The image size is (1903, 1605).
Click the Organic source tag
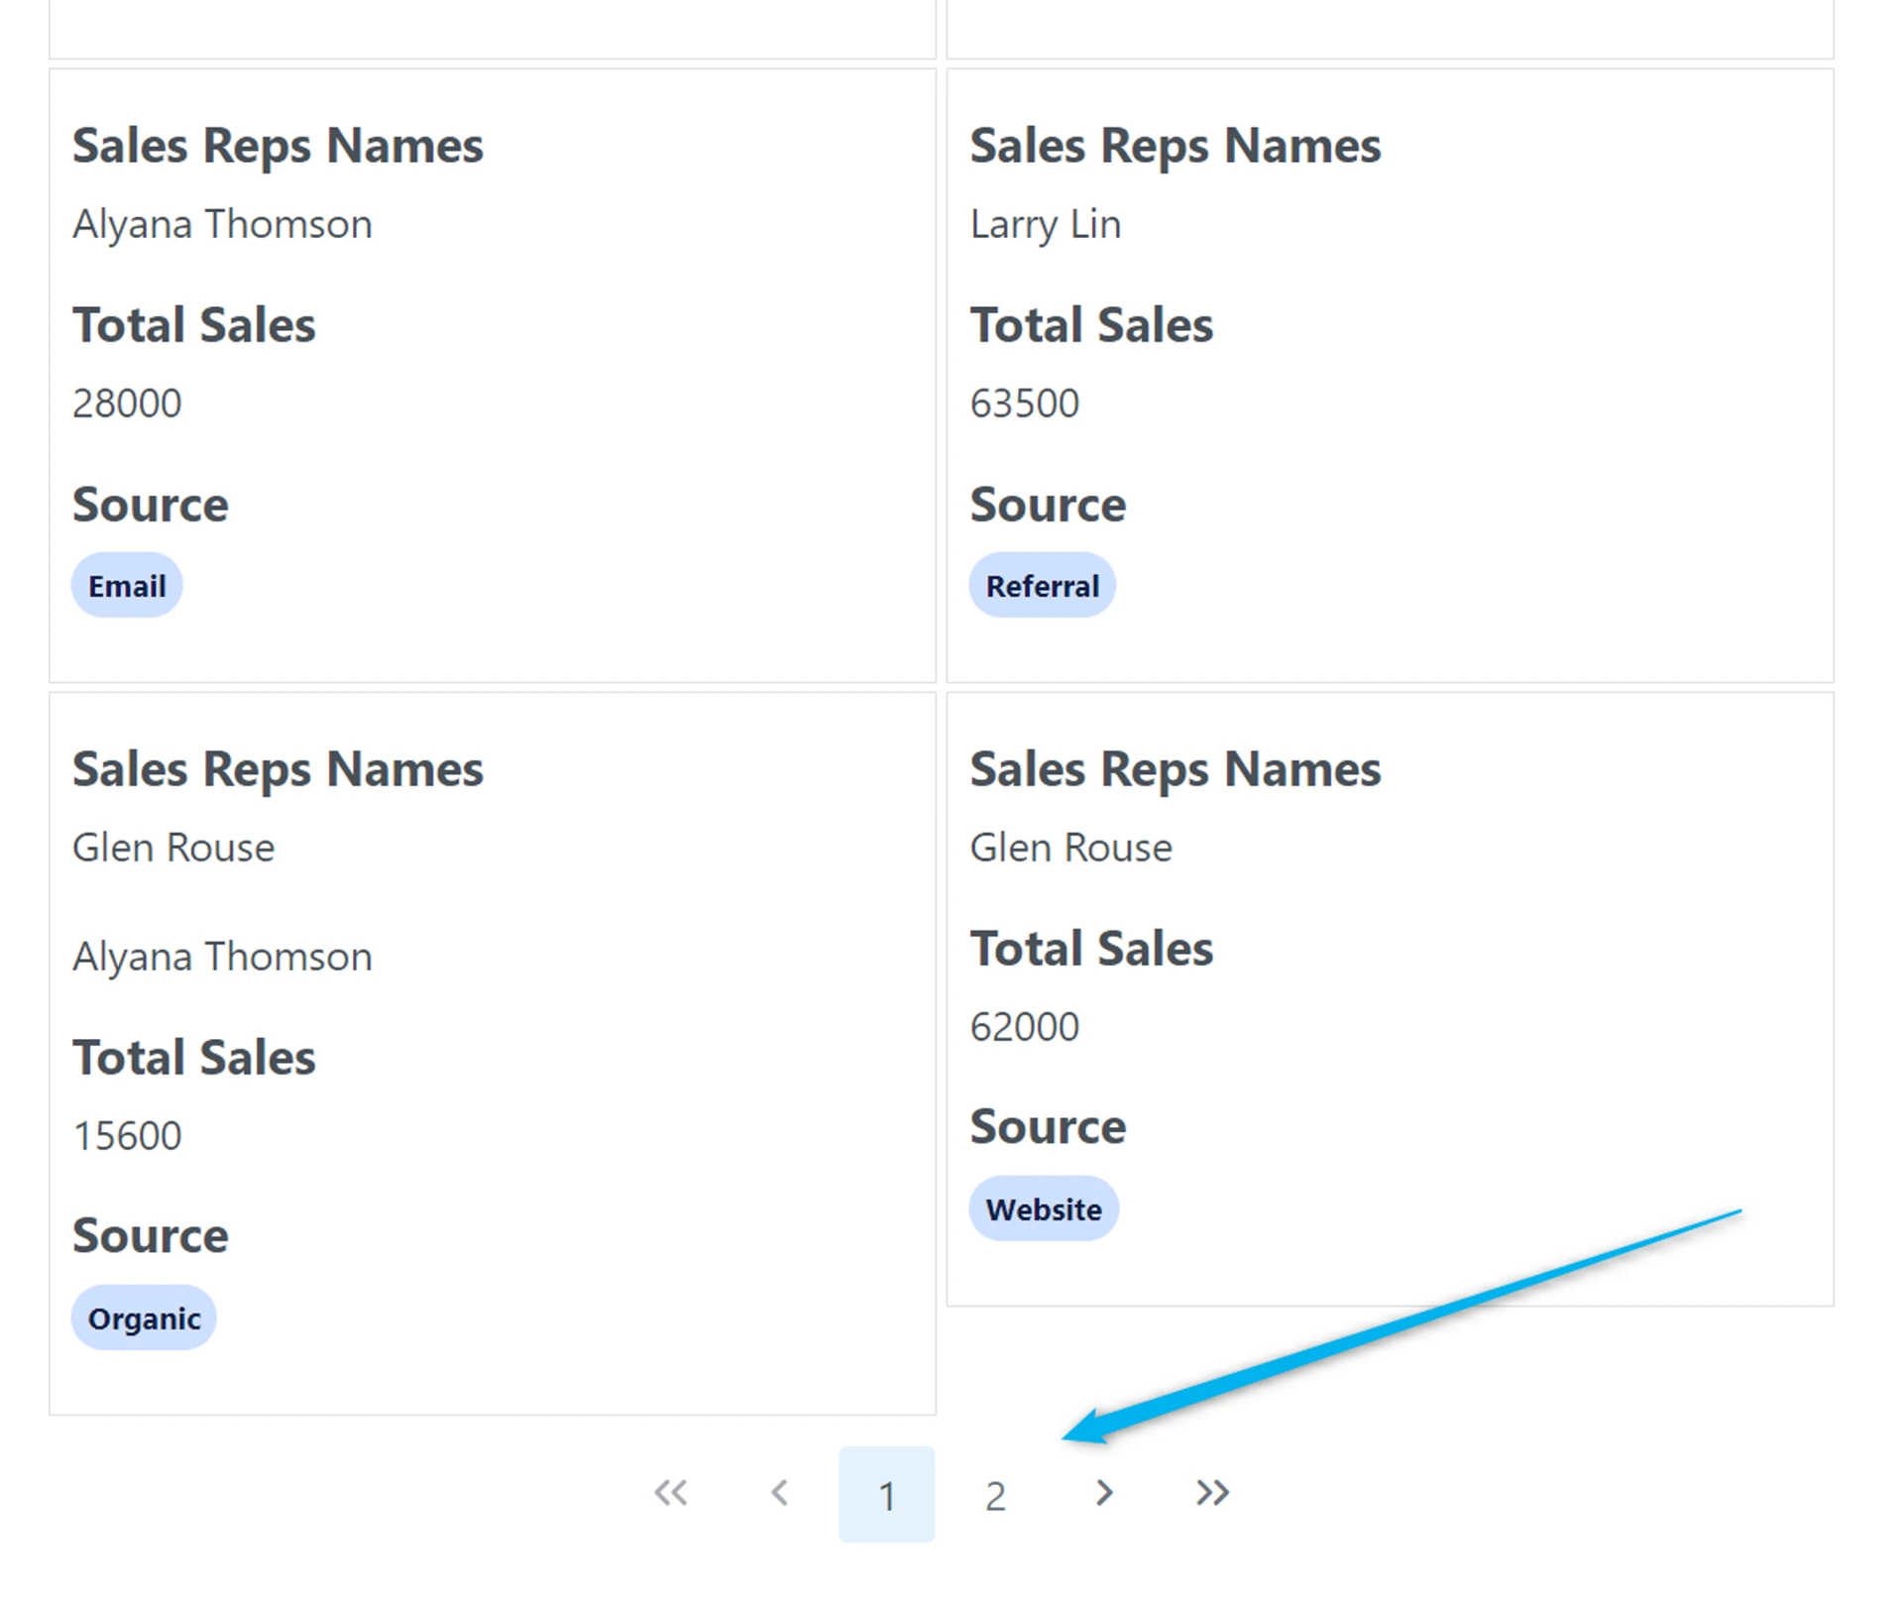click(144, 1318)
